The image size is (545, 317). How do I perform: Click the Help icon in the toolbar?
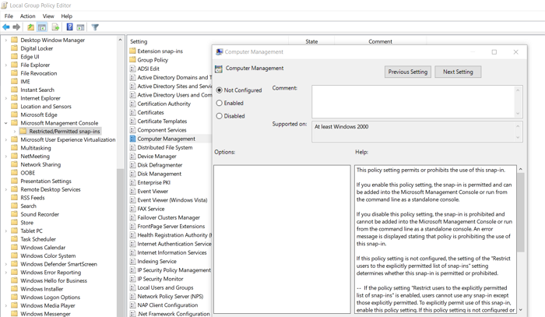pyautogui.click(x=69, y=27)
